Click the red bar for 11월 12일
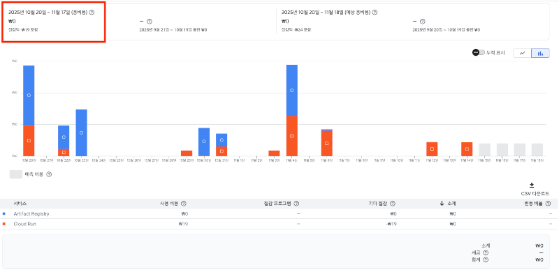Image resolution: width=559 pixels, height=272 pixels. 432,149
